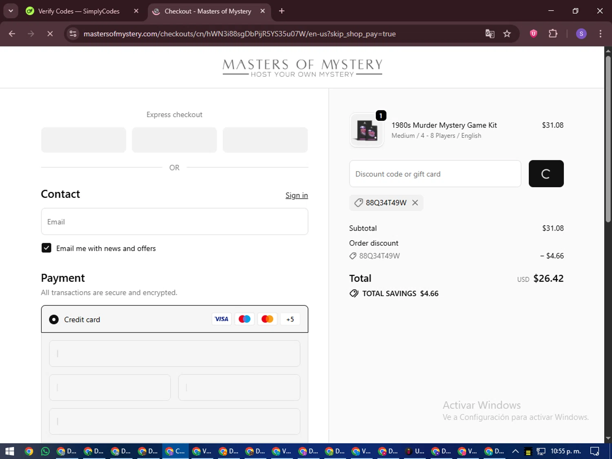
Task: Focus the right half-width card field
Action: pos(239,388)
